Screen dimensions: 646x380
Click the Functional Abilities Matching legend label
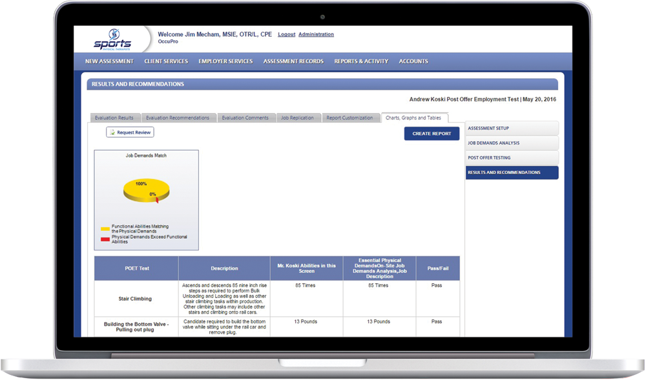point(140,228)
